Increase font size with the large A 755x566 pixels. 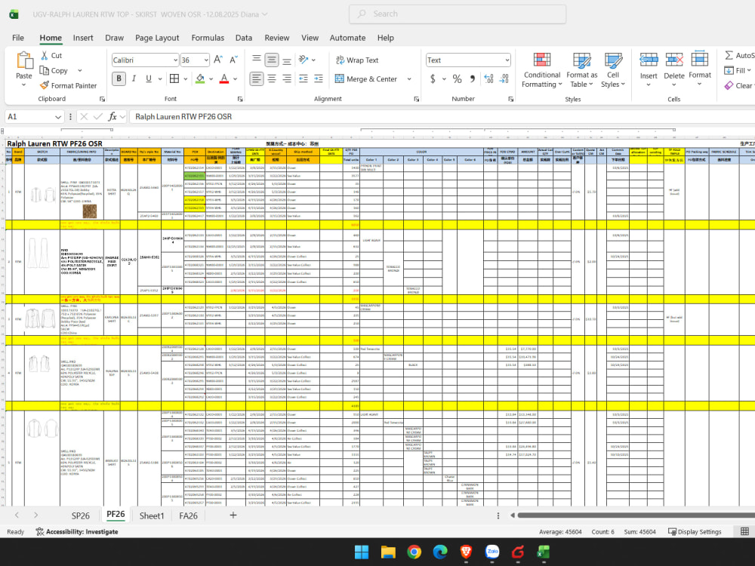point(218,60)
